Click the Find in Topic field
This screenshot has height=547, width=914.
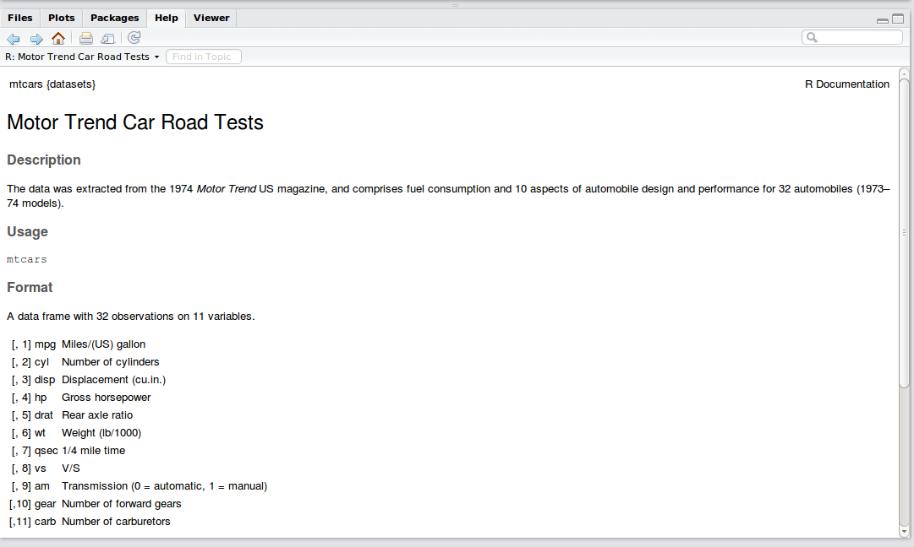point(204,57)
